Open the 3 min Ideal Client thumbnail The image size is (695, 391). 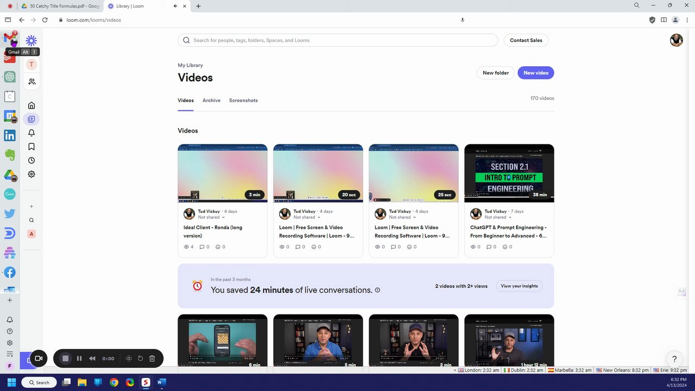click(x=223, y=173)
